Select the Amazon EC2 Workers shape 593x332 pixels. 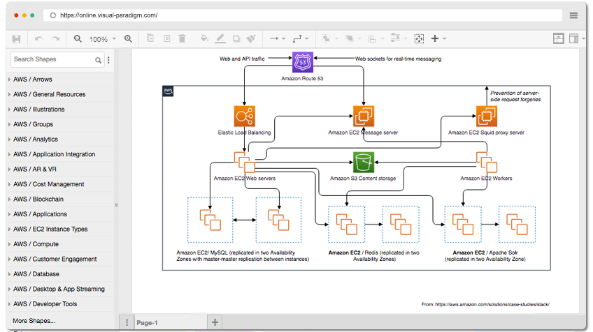click(x=486, y=162)
